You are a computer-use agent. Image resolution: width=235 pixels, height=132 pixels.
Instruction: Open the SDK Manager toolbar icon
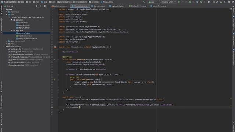(224, 2)
